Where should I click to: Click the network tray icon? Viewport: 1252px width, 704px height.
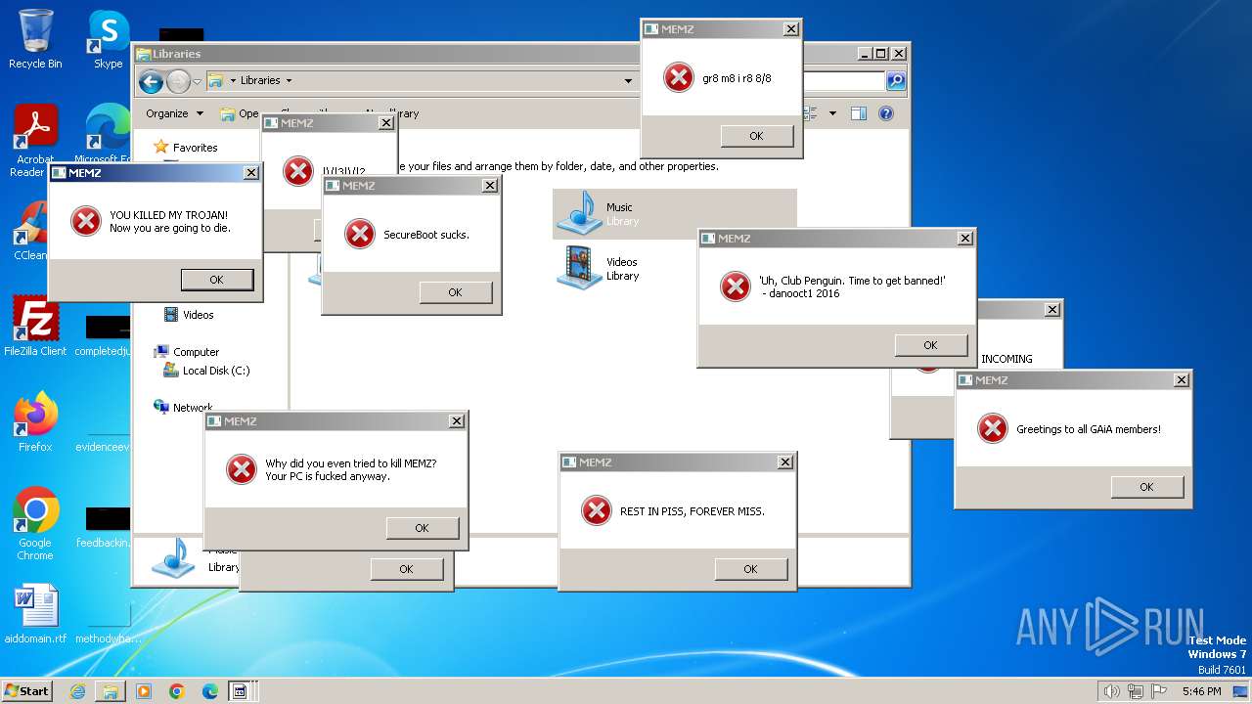pos(1136,691)
